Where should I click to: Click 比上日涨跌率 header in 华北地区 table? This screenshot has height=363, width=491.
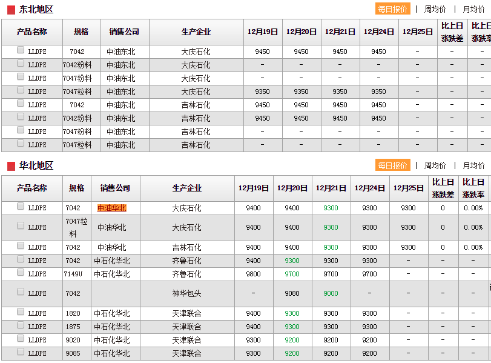pyautogui.click(x=473, y=188)
